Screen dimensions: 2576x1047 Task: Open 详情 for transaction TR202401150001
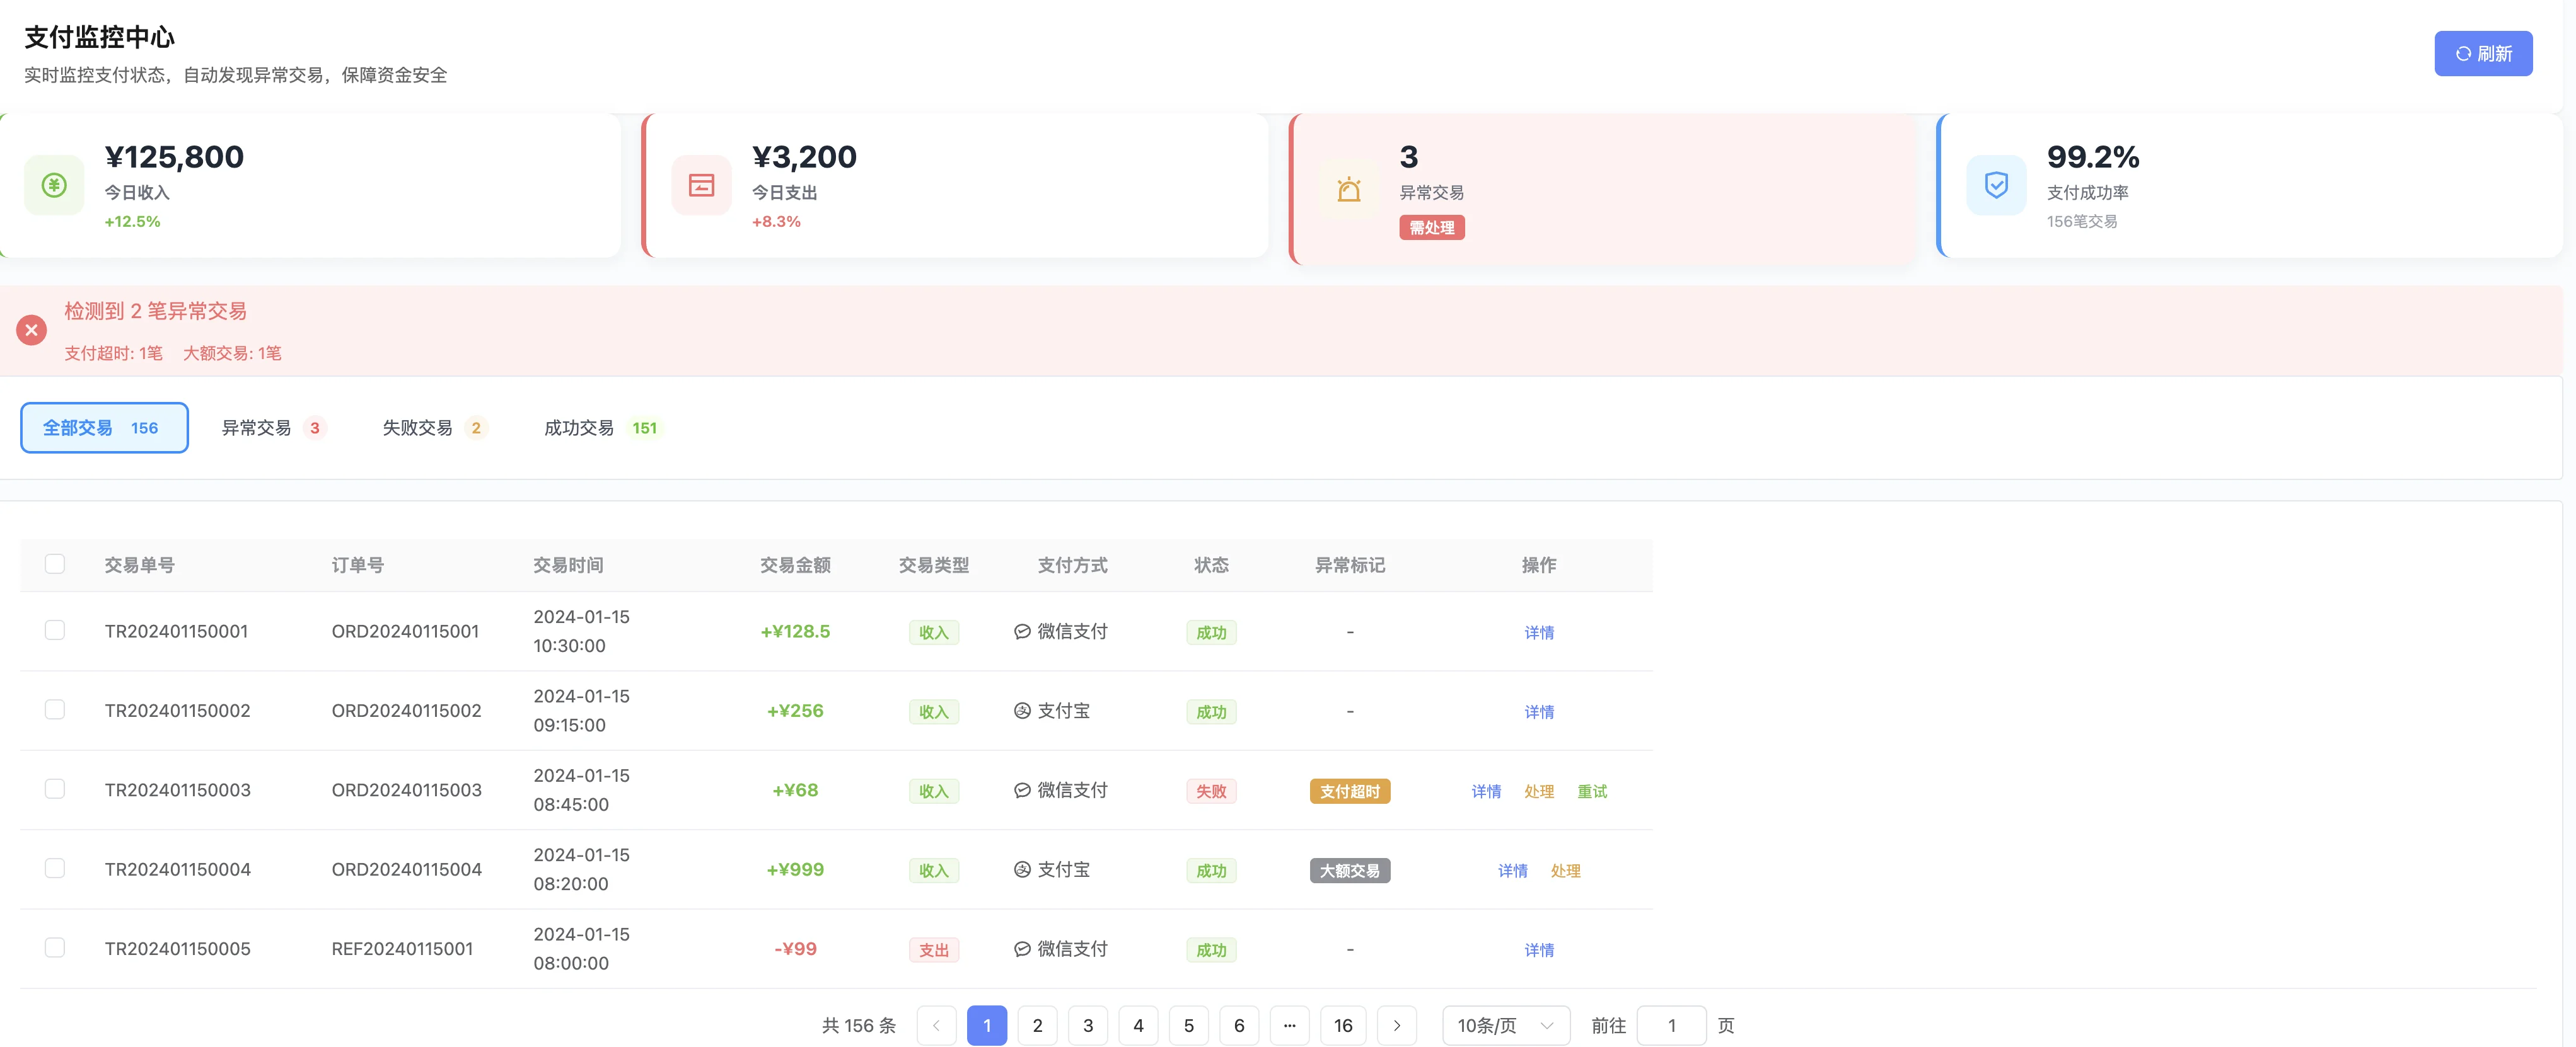pyautogui.click(x=1539, y=632)
